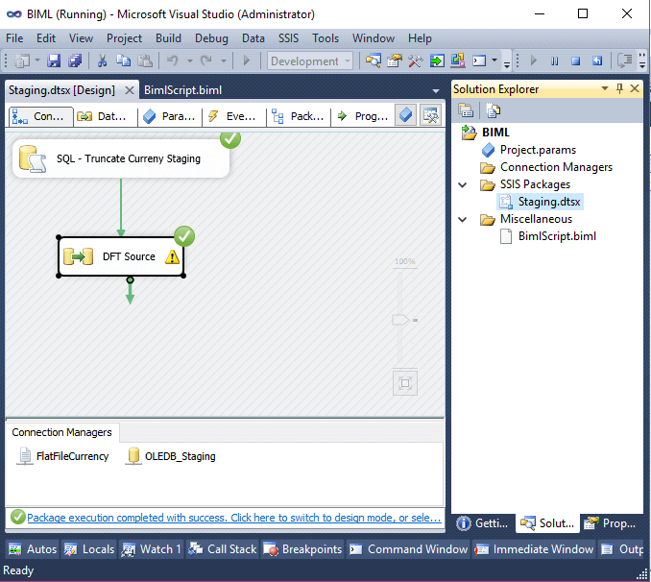
Task: Click the Redo arrow icon
Action: pos(206,61)
